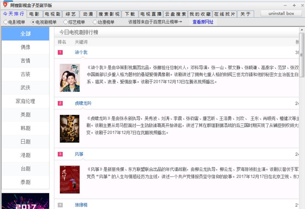The image size is (305, 209).
Task: Open the 我的收藏 tab
Action: point(200,14)
